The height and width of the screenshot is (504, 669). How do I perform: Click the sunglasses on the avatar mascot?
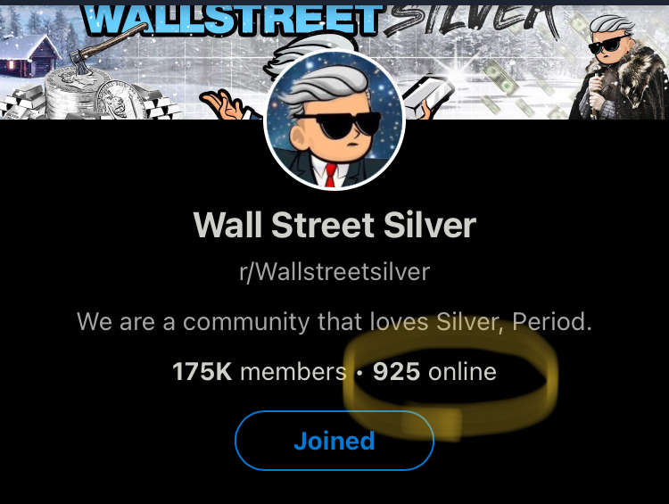click(x=336, y=126)
